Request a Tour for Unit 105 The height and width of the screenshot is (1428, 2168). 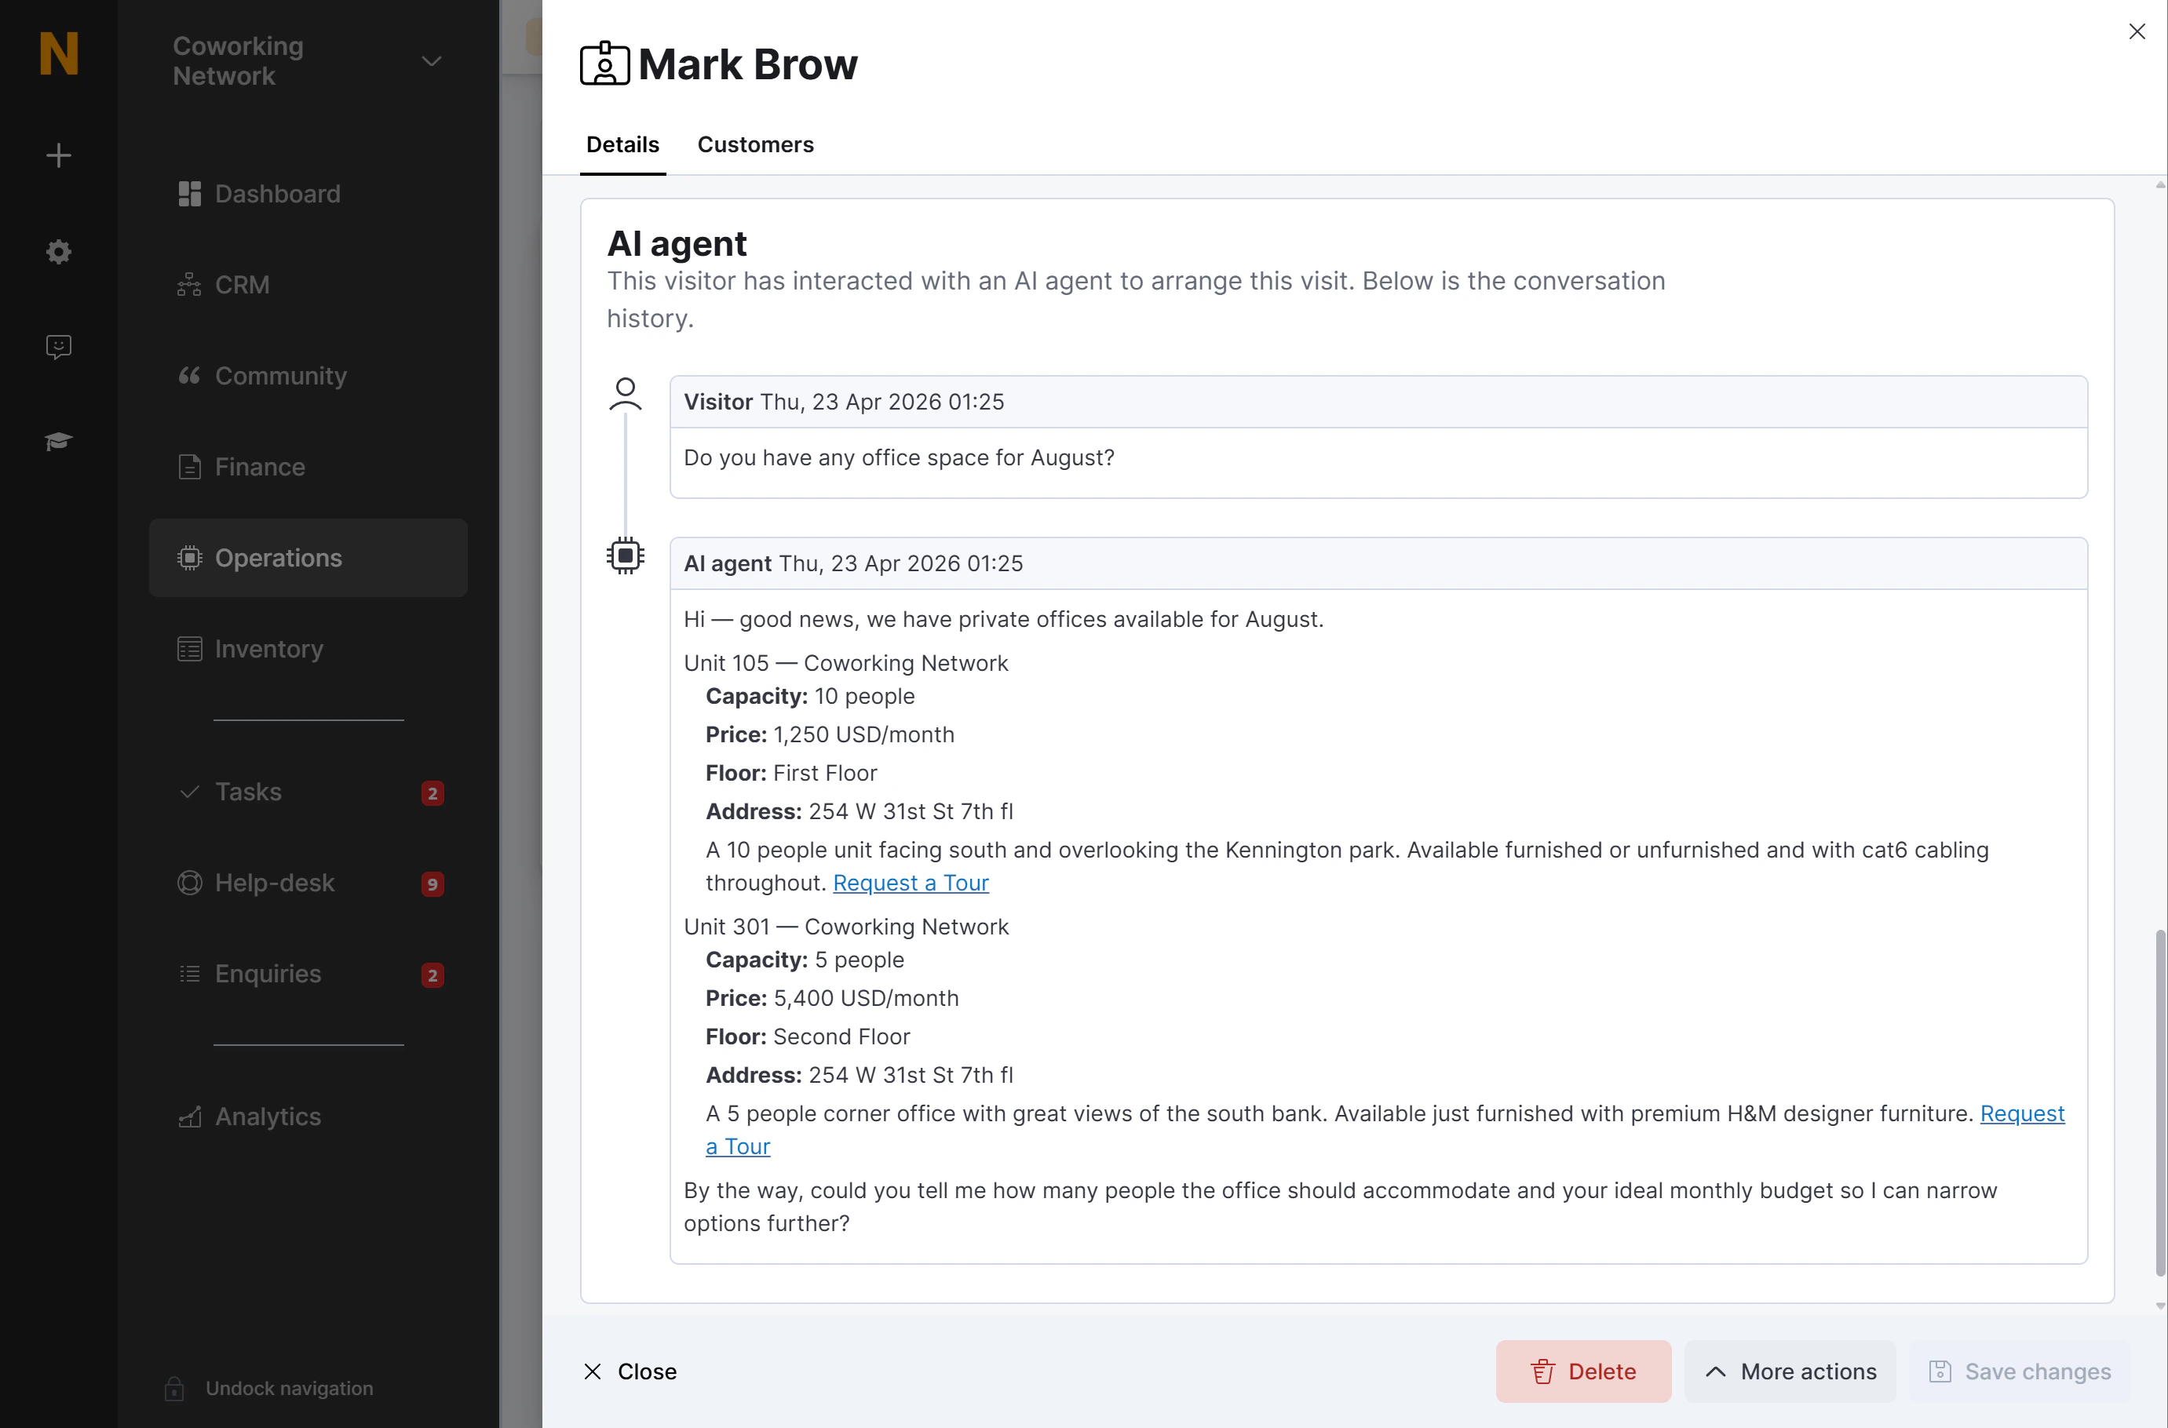pos(910,883)
